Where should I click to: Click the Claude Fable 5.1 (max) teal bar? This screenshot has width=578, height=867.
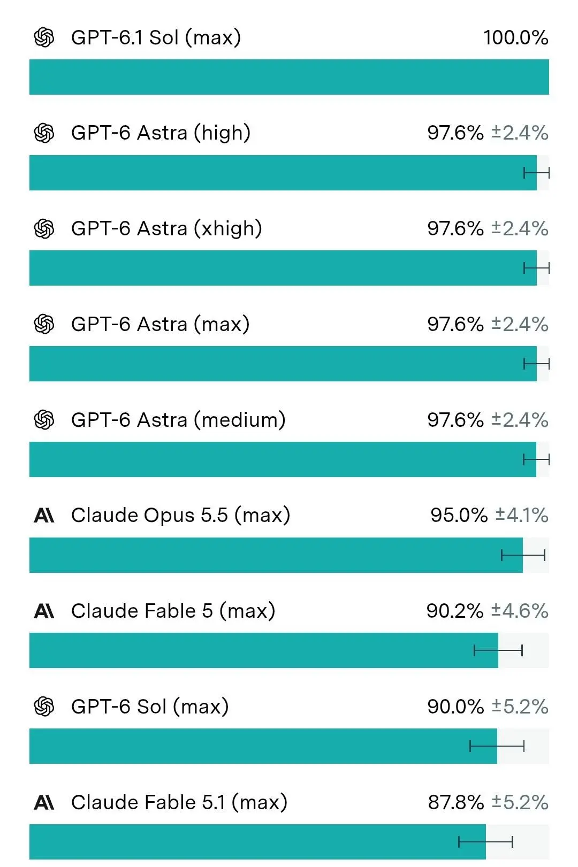257,842
